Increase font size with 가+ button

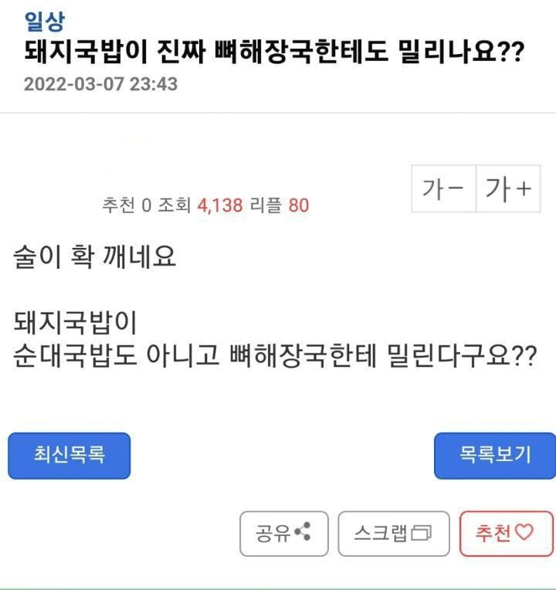point(509,188)
